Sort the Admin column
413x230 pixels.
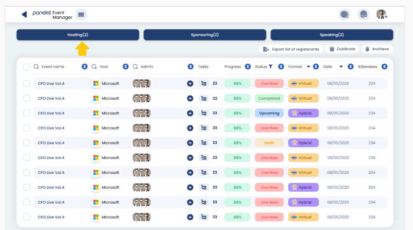coord(191,67)
